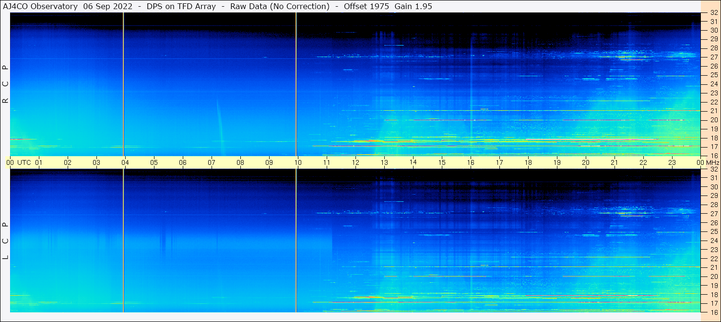Click the 27 MHz label on the RCP frequency scale
This screenshot has height=322, width=721.
tap(714, 57)
